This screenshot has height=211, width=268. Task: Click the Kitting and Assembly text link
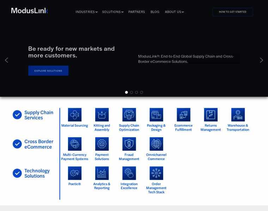[102, 128]
